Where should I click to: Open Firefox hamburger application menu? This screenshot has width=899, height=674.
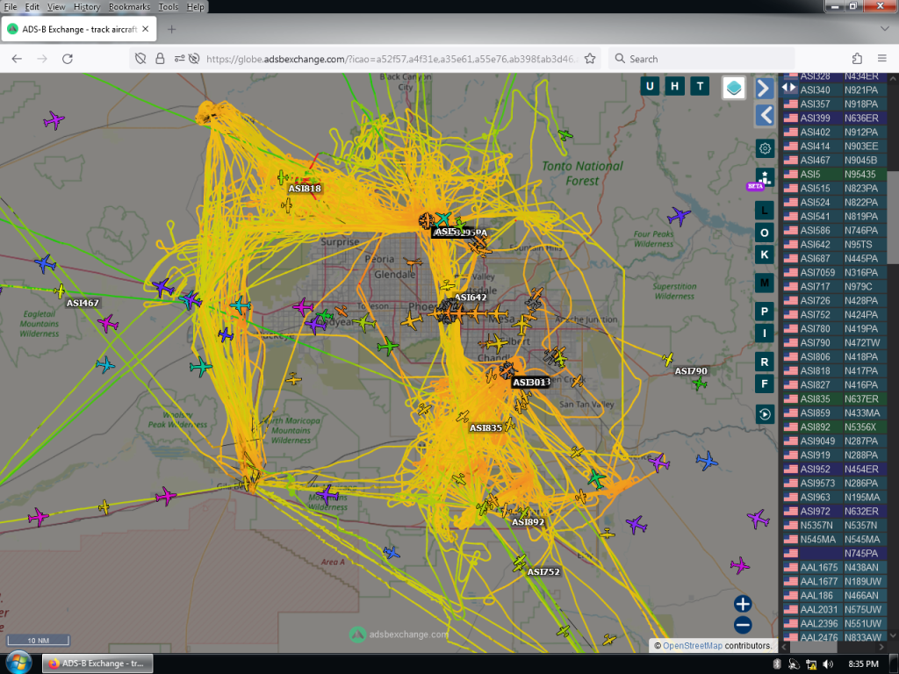(x=882, y=59)
